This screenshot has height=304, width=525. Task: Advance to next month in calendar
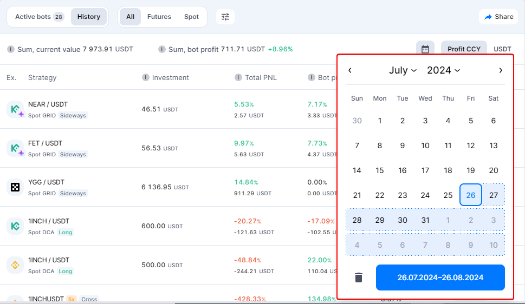[x=501, y=70]
